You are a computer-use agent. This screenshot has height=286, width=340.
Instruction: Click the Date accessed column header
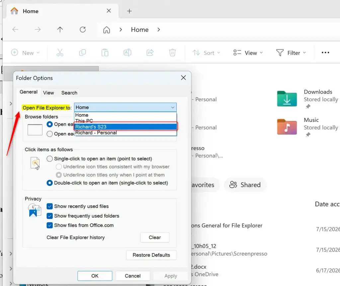click(x=327, y=204)
